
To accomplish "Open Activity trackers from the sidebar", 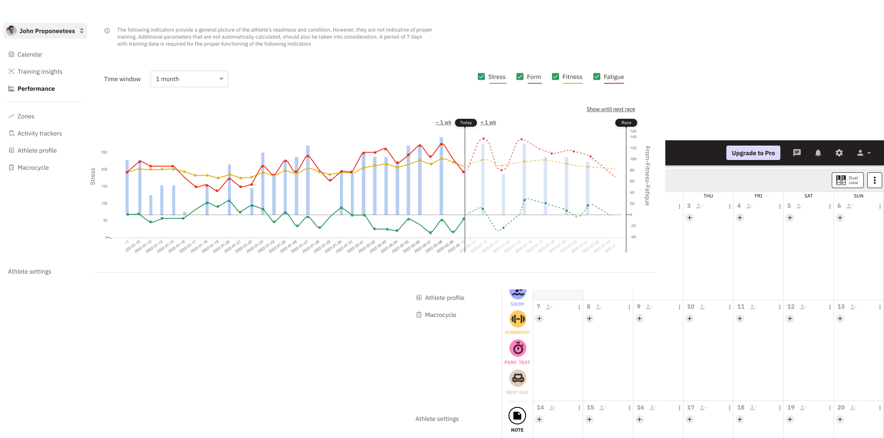I will point(40,133).
